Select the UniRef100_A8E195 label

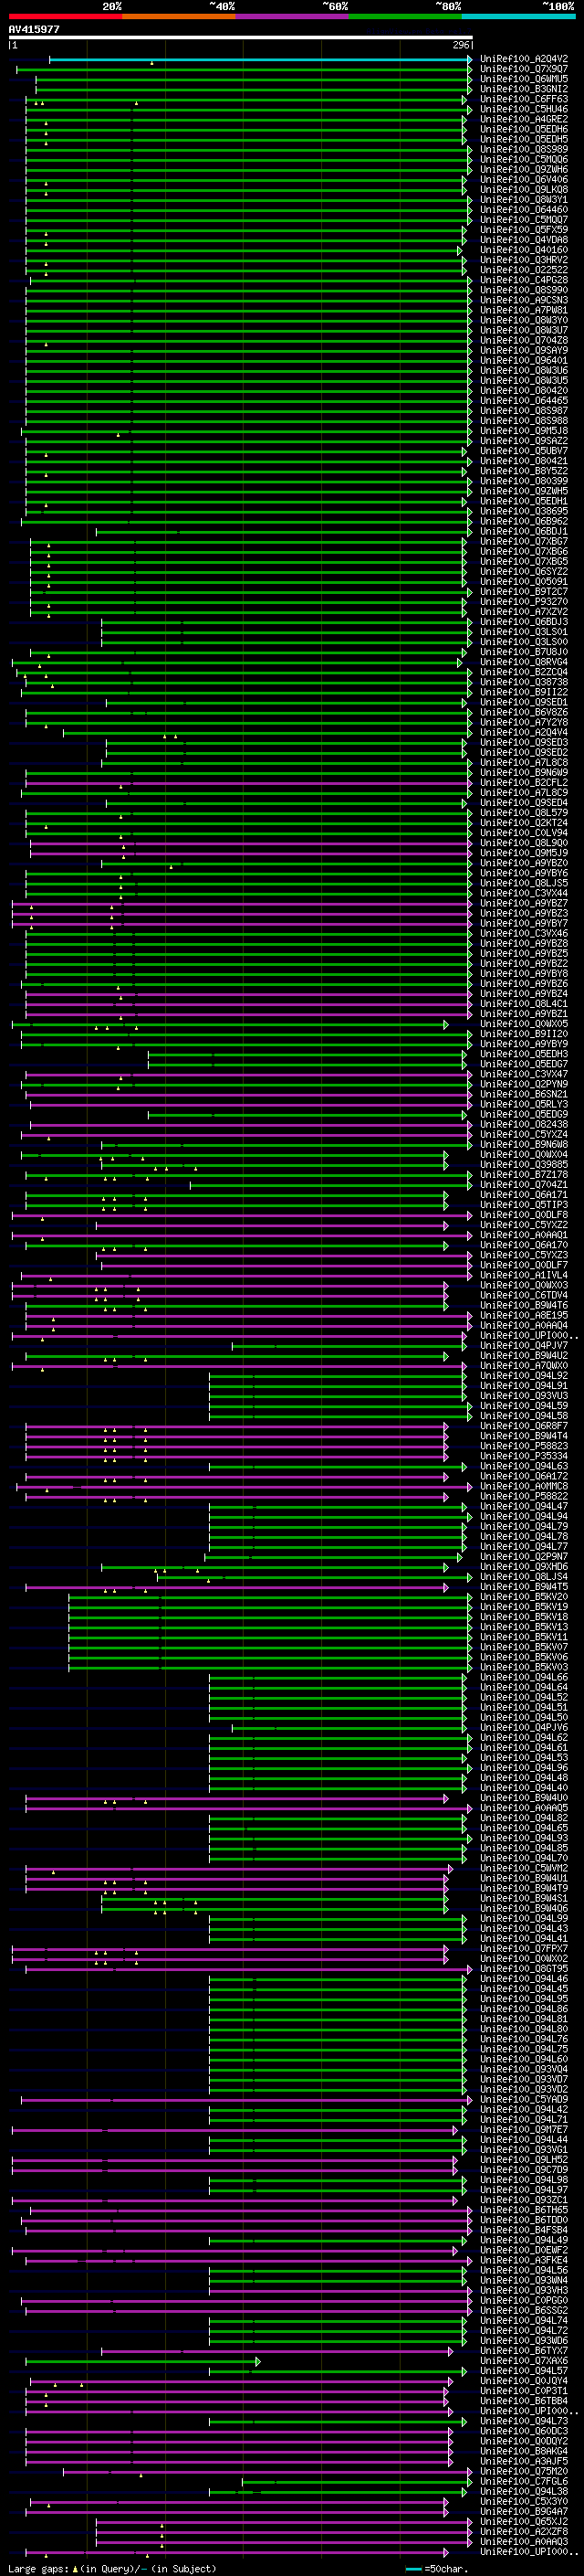[x=524, y=1315]
